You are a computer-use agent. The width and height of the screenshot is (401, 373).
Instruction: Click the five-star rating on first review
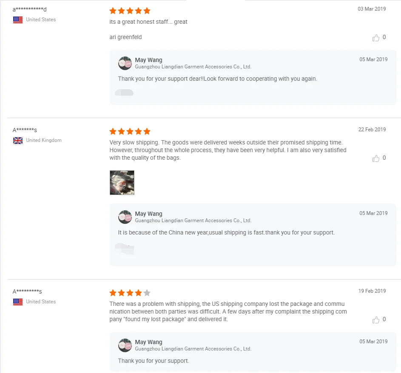130,11
